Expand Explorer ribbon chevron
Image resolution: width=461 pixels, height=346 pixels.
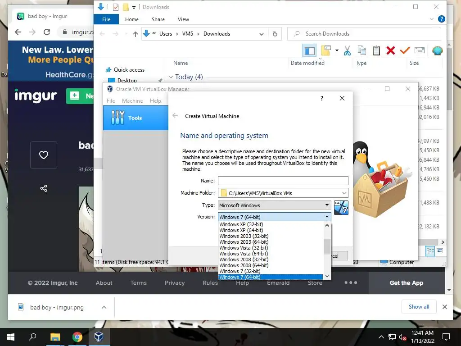pyautogui.click(x=431, y=19)
